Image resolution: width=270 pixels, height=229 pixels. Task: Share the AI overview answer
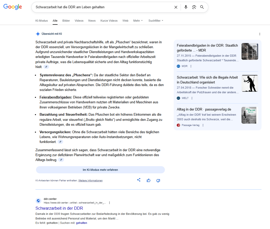click(x=139, y=180)
